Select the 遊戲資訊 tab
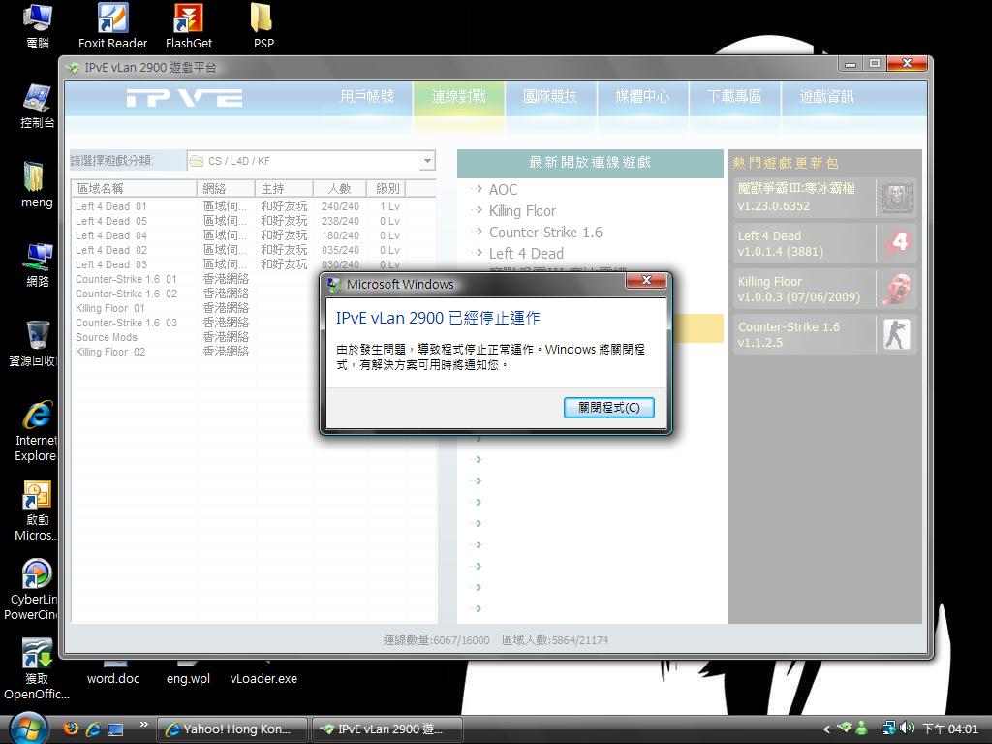The image size is (992, 744). (x=827, y=96)
